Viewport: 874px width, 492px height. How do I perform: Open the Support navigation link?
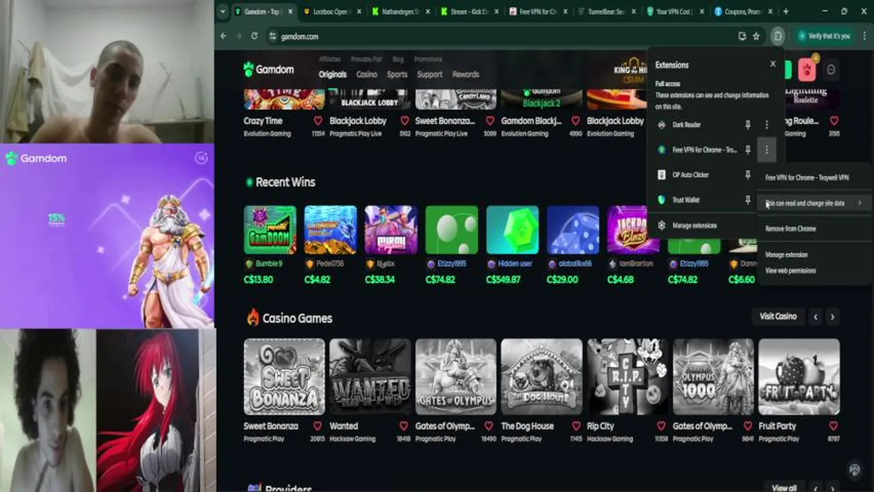[429, 74]
